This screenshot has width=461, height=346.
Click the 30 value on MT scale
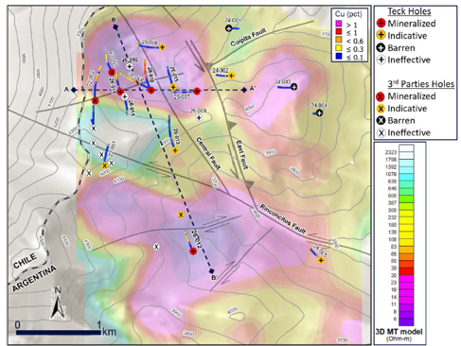coord(394,275)
